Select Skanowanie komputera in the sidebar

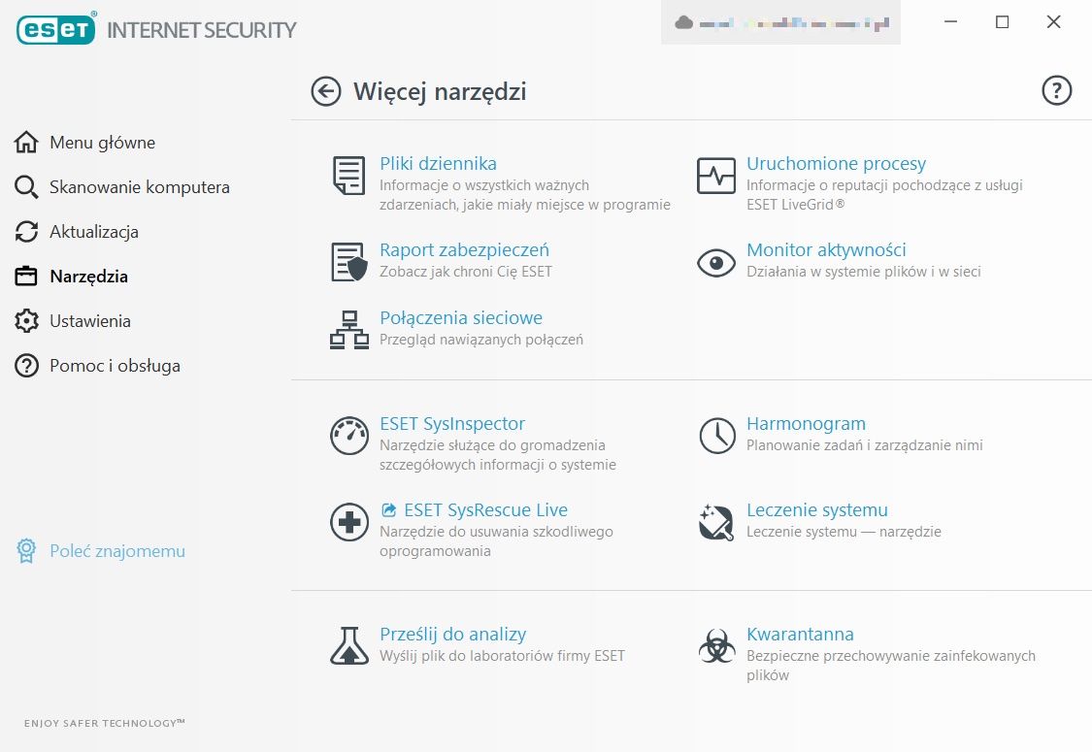139,186
